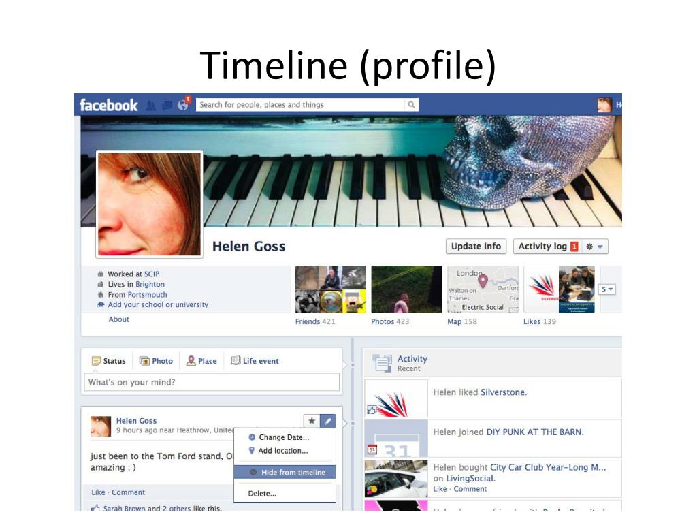
Task: Open the friend requests icon
Action: pos(151,106)
